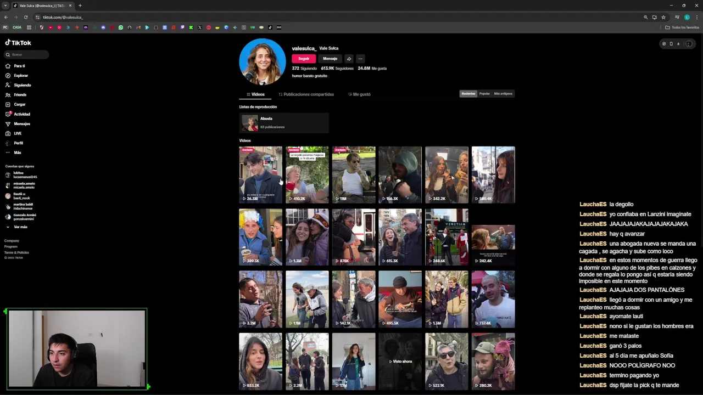Expand Ver más followed accounts
The image size is (703, 395).
[x=16, y=227]
